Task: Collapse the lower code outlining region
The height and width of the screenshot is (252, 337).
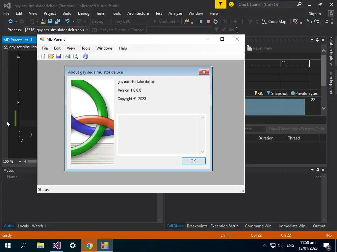Action: (x=19, y=103)
